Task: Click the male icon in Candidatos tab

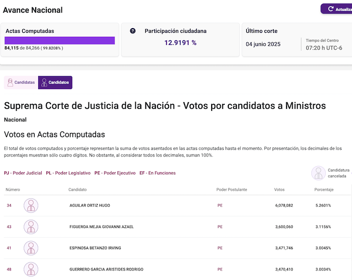Action: [44, 83]
